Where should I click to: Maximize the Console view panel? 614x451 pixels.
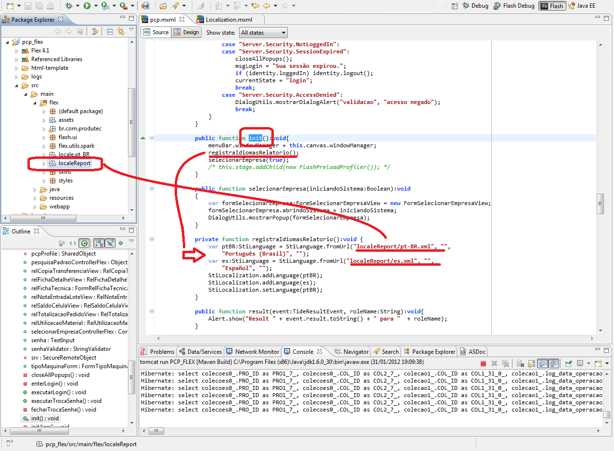pyautogui.click(x=605, y=351)
